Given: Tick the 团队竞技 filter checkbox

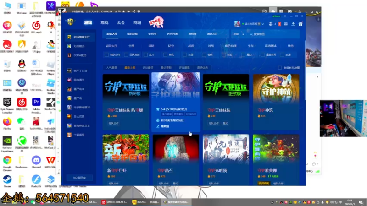Looking at the screenshot, I should coord(126,54).
